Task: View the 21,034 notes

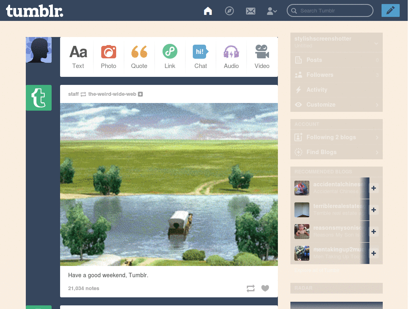Action: point(83,288)
